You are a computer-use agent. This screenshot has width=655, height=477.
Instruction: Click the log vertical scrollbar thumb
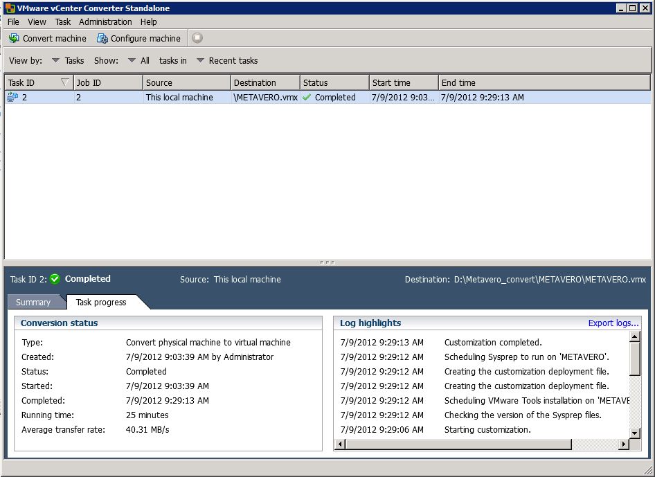pos(634,359)
